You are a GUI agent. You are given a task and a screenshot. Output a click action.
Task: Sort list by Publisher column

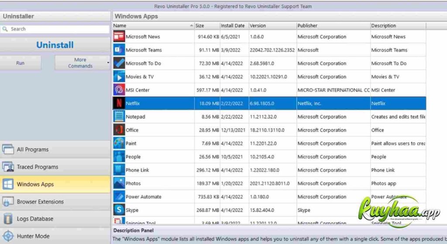pyautogui.click(x=333, y=26)
